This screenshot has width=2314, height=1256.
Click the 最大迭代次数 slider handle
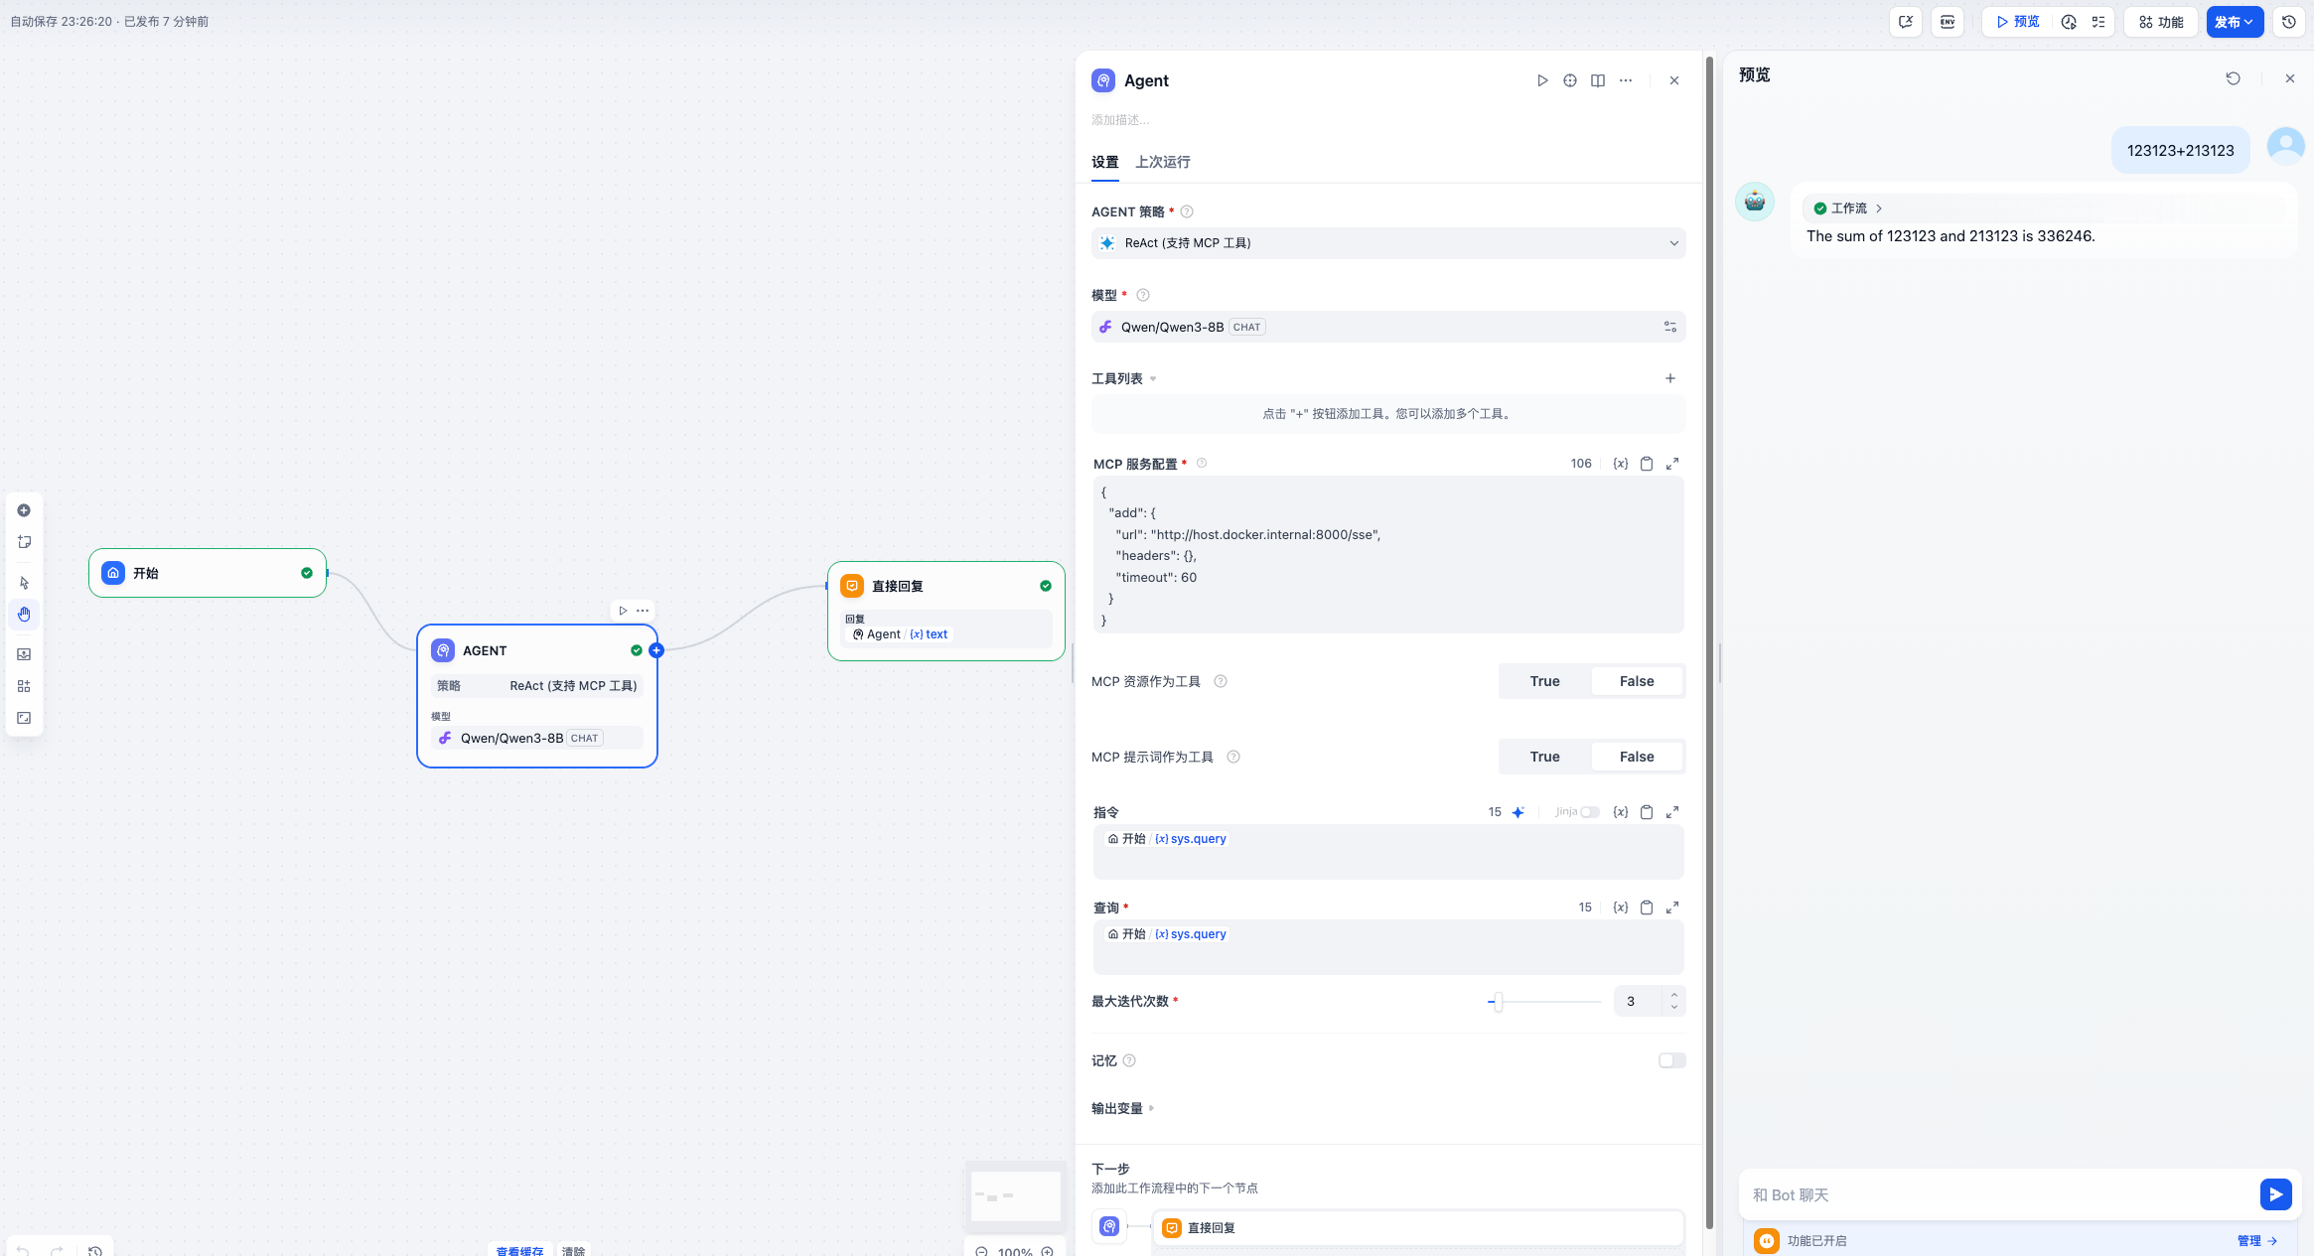pos(1498,1001)
